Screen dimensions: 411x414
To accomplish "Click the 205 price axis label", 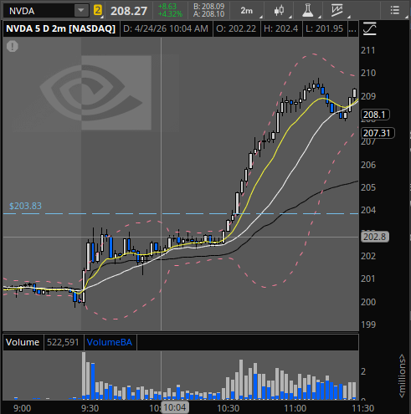I will point(368,187).
